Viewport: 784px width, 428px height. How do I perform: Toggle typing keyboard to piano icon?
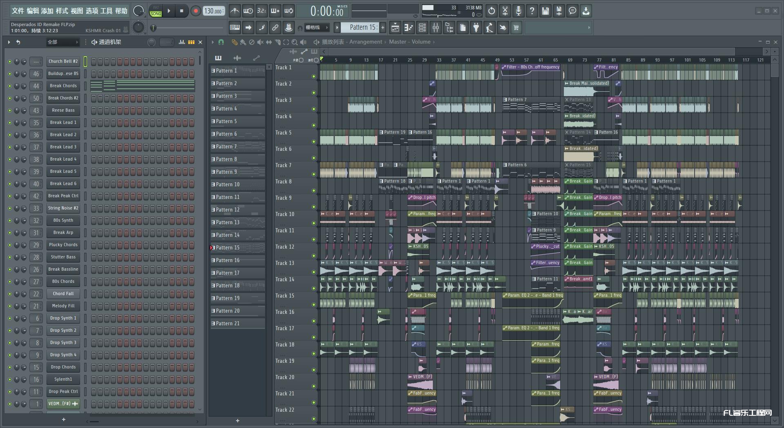click(x=235, y=28)
